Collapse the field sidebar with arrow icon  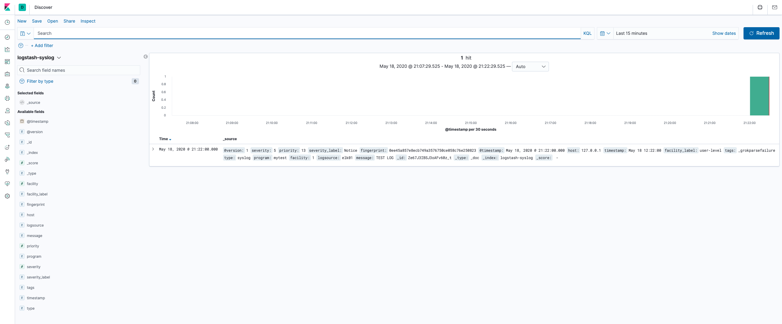(x=146, y=56)
